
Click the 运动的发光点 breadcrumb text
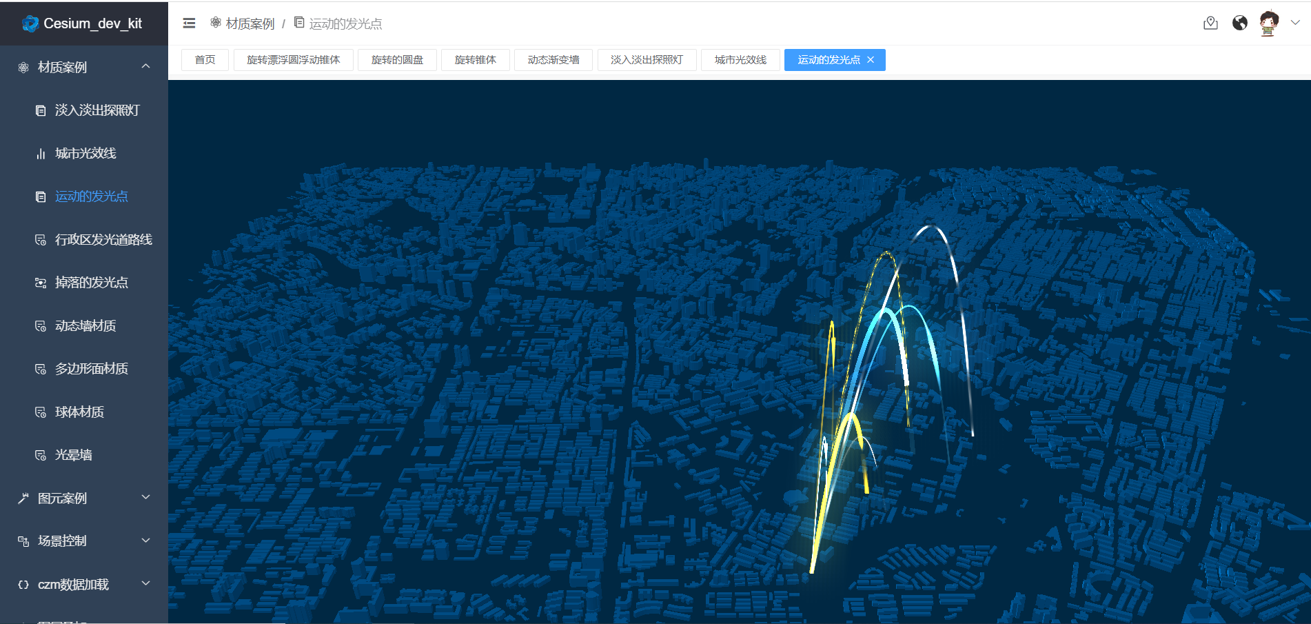pos(345,23)
